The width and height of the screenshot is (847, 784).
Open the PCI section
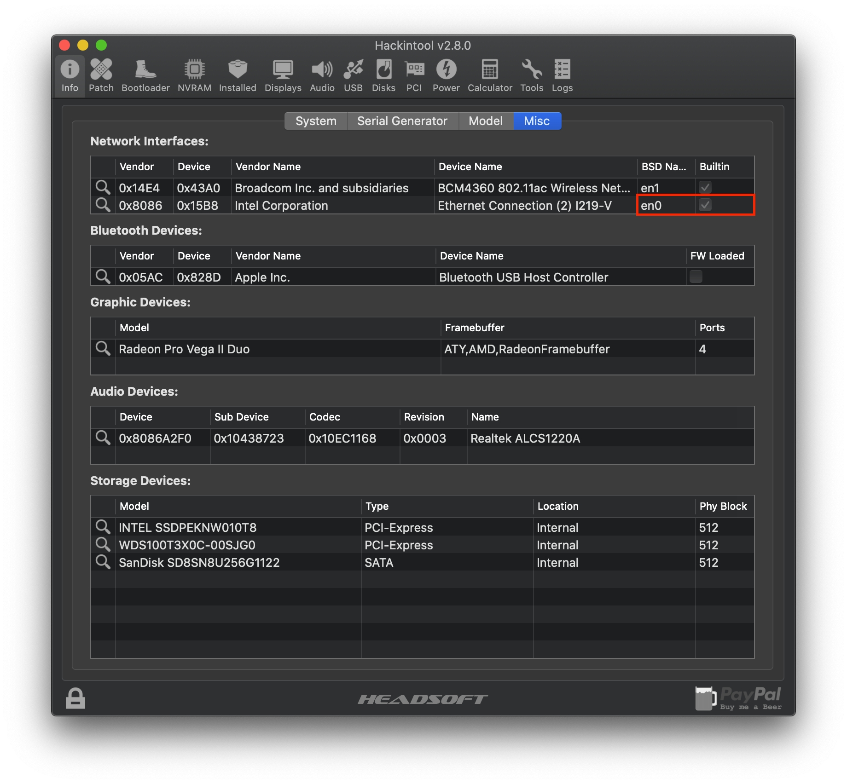(x=414, y=76)
